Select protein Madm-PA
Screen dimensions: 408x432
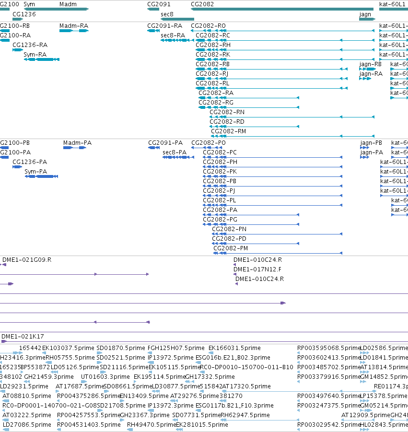(x=77, y=143)
